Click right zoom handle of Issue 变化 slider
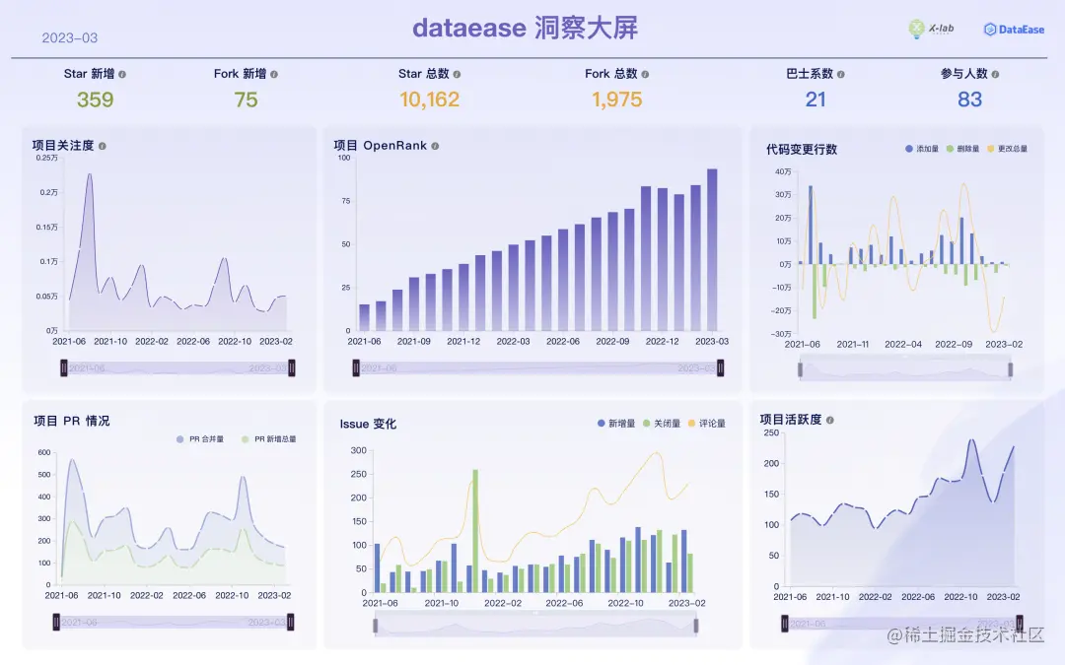1065x665 pixels. point(695,626)
